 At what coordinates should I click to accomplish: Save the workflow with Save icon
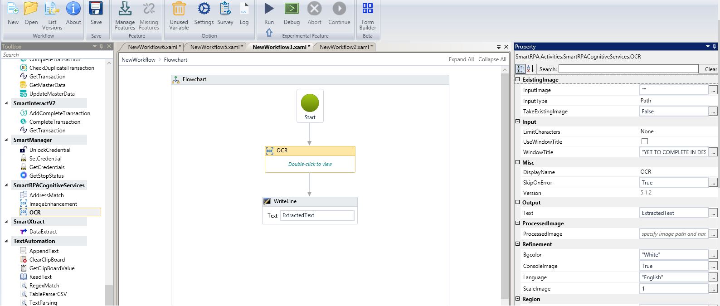tap(96, 9)
